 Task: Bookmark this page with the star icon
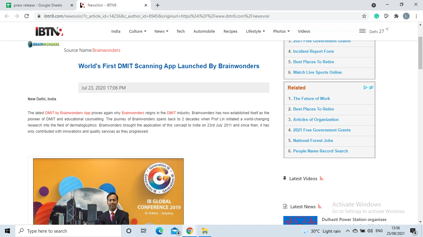pyautogui.click(x=364, y=16)
